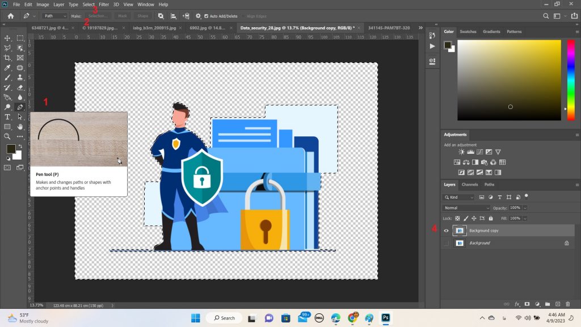Screen dimensions: 581x327
Task: Select the Move tool
Action: (x=8, y=38)
